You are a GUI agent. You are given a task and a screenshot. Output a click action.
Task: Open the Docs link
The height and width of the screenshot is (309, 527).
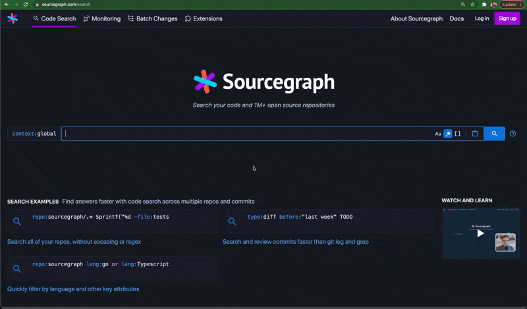pos(457,18)
